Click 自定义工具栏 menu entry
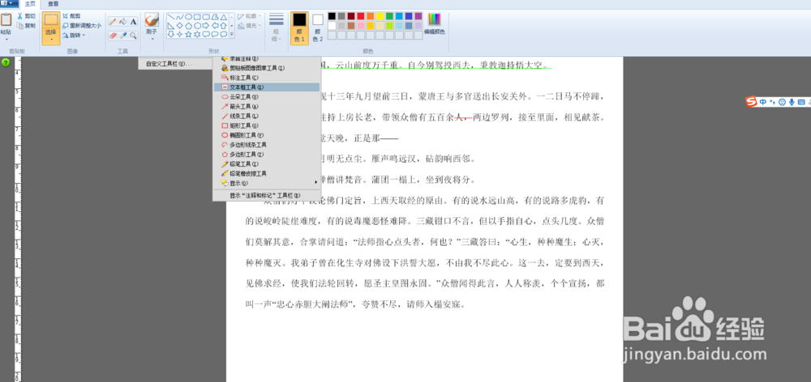The height and width of the screenshot is (382, 811). [175, 64]
